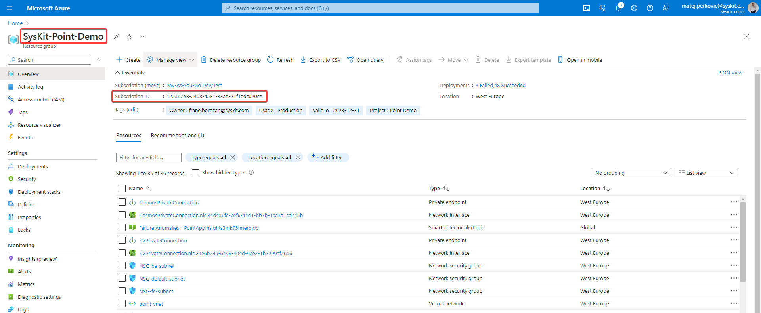Screen dimensions: 761x313
Task: Tick the select-all checkbox beside Name
Action: [122, 189]
